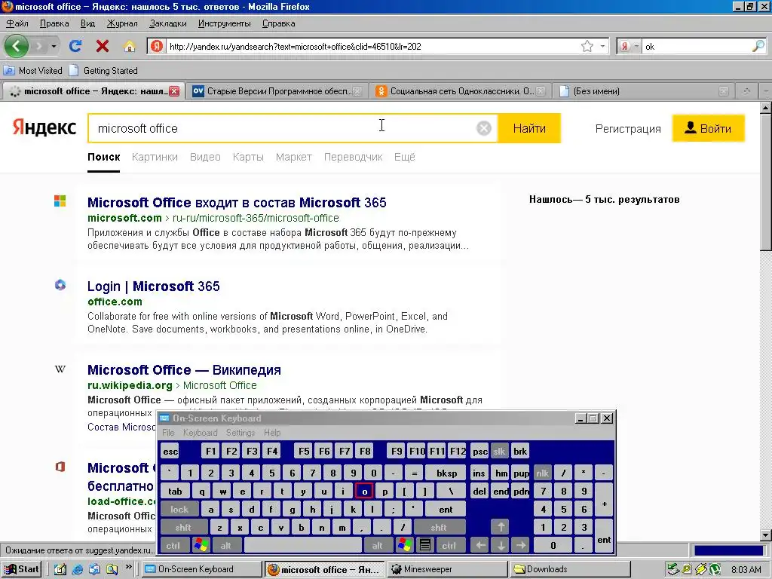
Task: Click the Регистрация link
Action: click(628, 129)
